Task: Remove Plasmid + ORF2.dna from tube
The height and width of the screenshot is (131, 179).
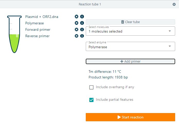Action: pos(77,17)
